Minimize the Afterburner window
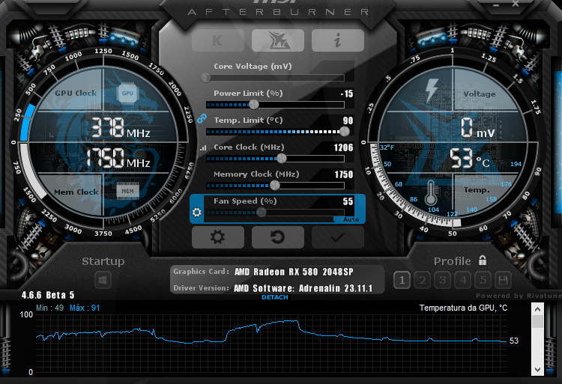The height and width of the screenshot is (384, 562). click(496, 4)
